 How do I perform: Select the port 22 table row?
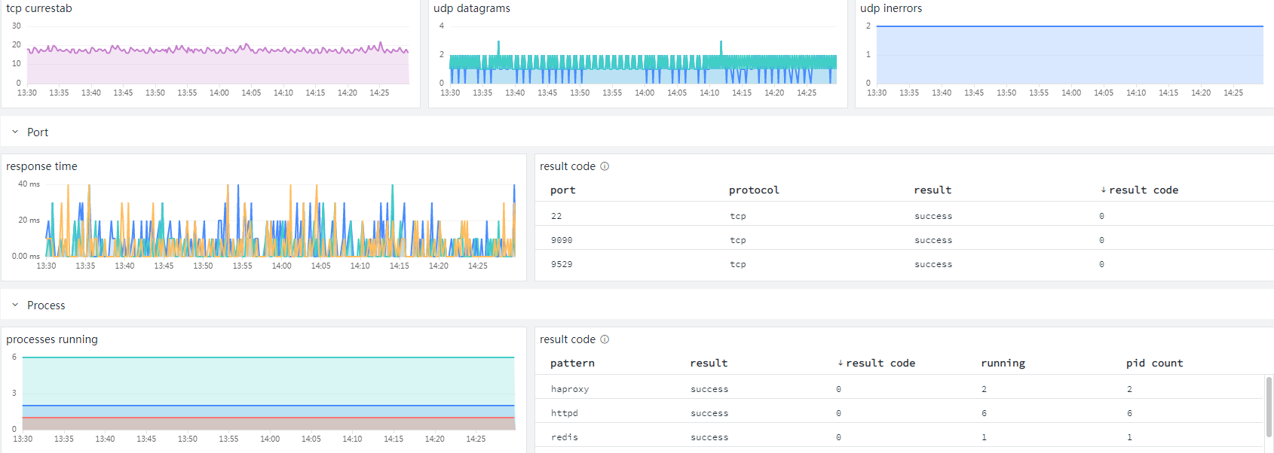(905, 216)
